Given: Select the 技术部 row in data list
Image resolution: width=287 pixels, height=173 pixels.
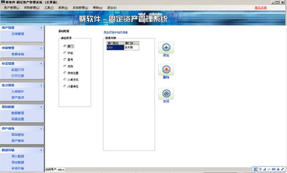Looking at the screenshot, I should [123, 47].
